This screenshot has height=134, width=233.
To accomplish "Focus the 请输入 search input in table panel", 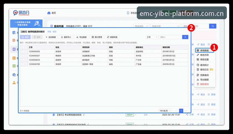I will (171, 37).
